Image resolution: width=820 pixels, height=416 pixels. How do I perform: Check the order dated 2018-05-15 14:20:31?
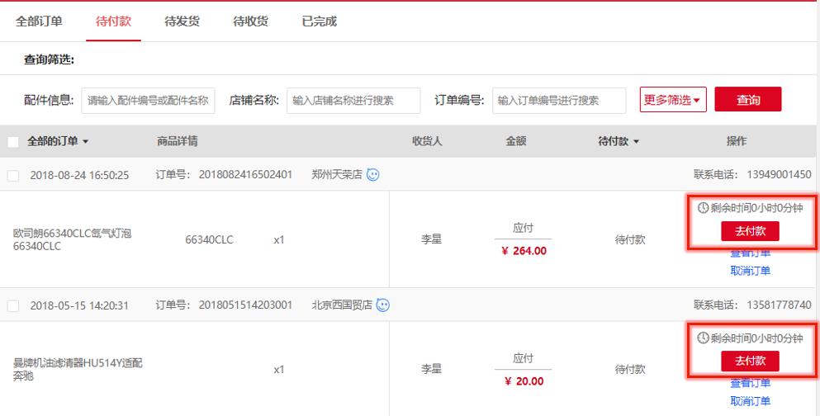(13, 306)
